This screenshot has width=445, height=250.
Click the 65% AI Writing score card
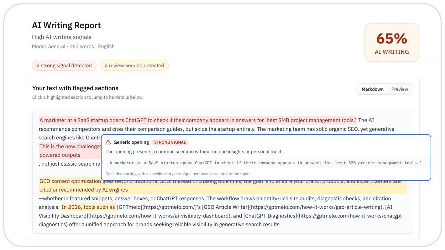(x=392, y=42)
